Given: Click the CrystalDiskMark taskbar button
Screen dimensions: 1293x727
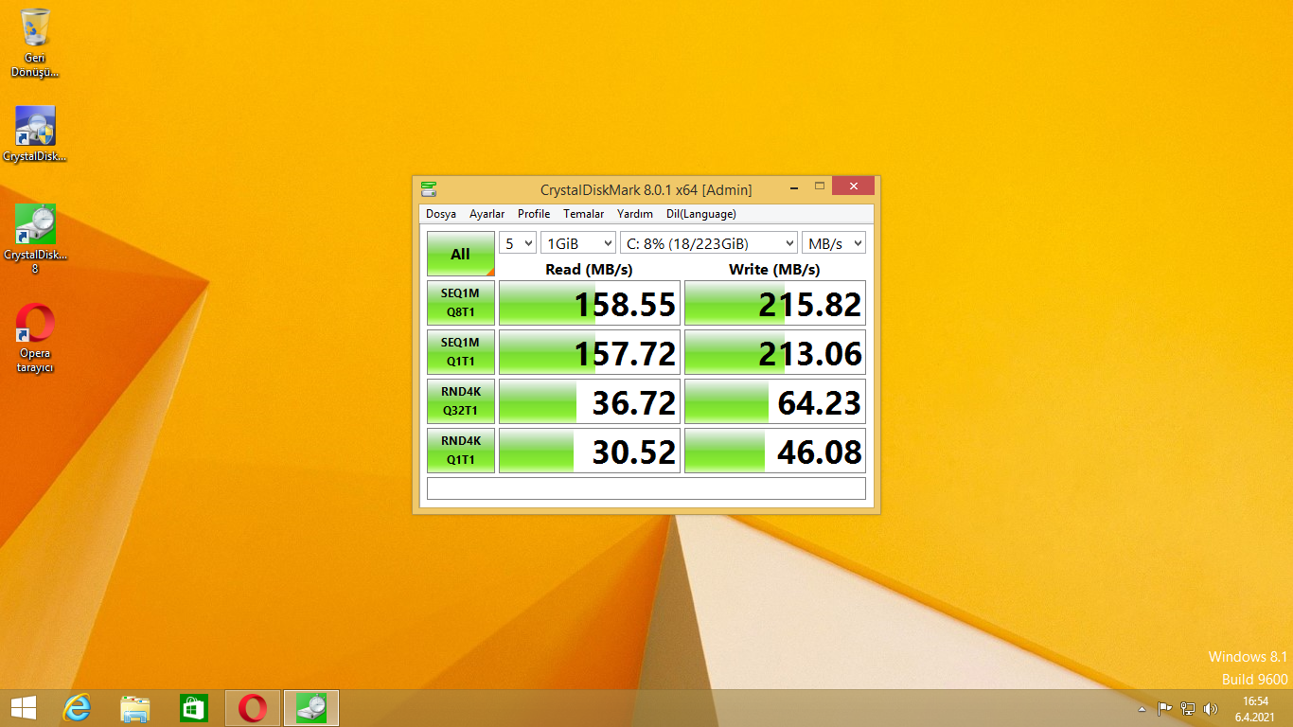Looking at the screenshot, I should click(x=311, y=708).
